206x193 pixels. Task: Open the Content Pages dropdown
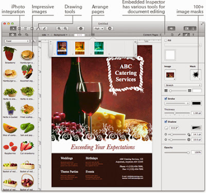(x=152, y=35)
